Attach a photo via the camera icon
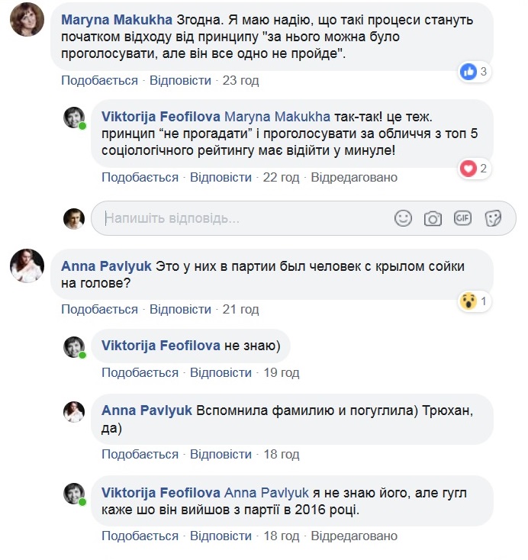 click(433, 218)
